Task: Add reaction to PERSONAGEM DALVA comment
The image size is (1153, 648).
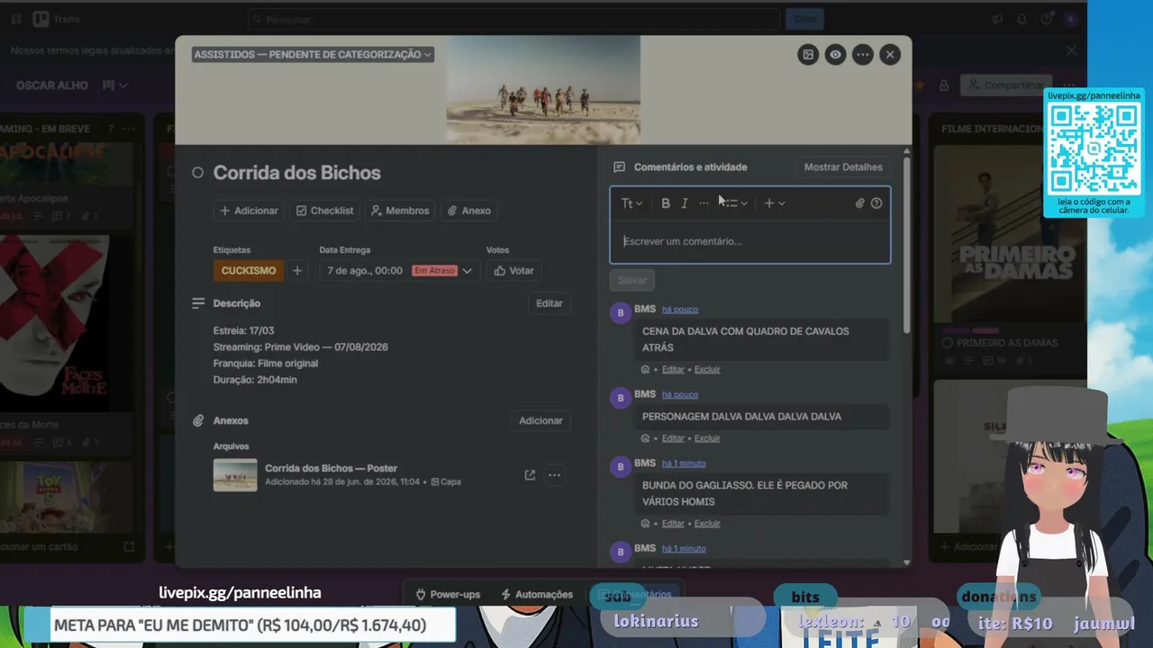Action: coord(645,438)
